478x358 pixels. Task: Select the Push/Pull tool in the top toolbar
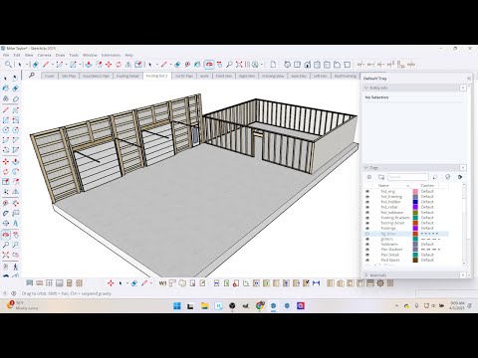[89, 65]
